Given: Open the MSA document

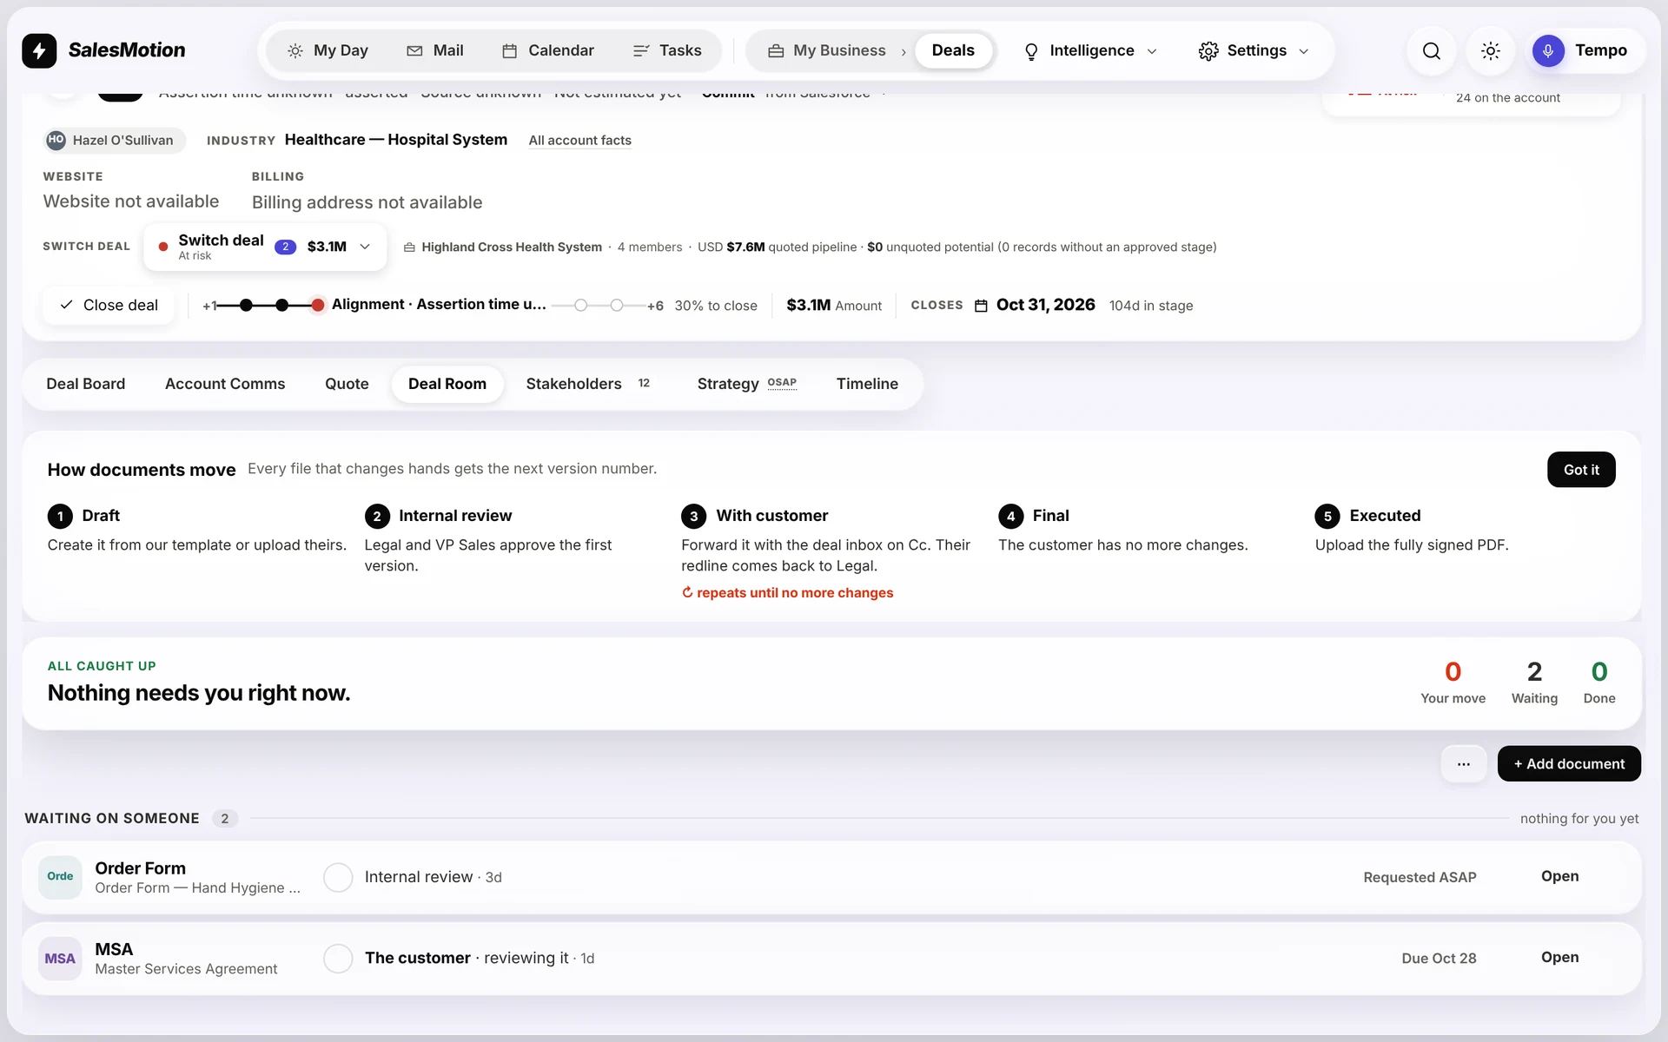Looking at the screenshot, I should [1559, 957].
